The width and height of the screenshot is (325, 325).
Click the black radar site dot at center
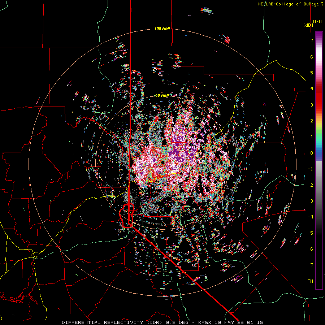coord(162,162)
